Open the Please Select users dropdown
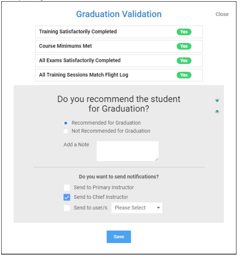Viewport: 243px width, 257px height. click(x=137, y=208)
